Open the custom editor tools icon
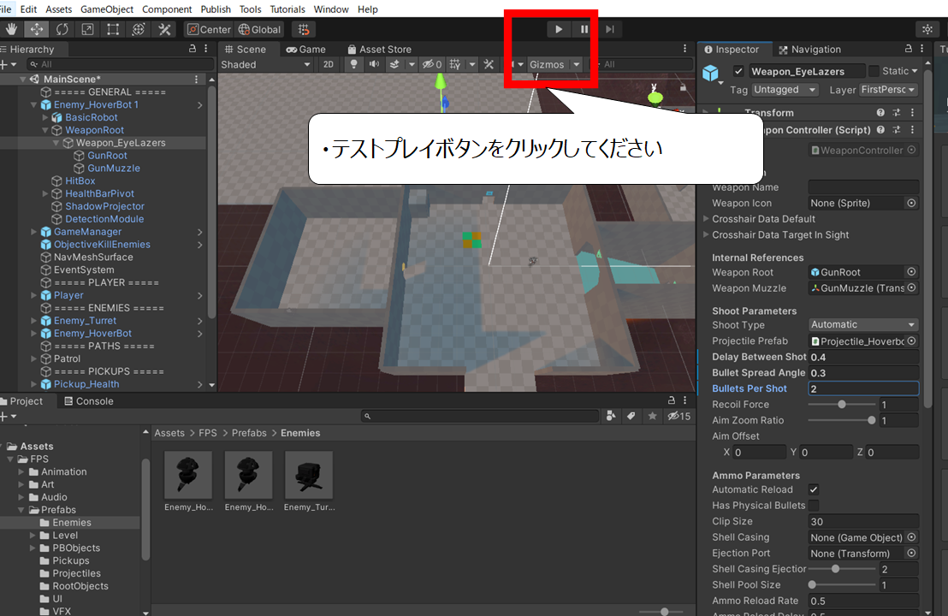Viewport: 948px width, 616px height. coord(163,29)
